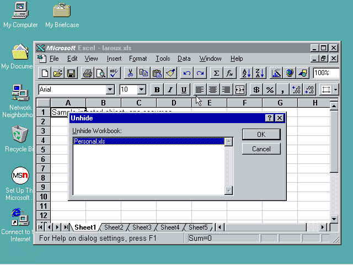This screenshot has width=353, height=265.
Task: Open Print Preview icon
Action: pos(101,73)
